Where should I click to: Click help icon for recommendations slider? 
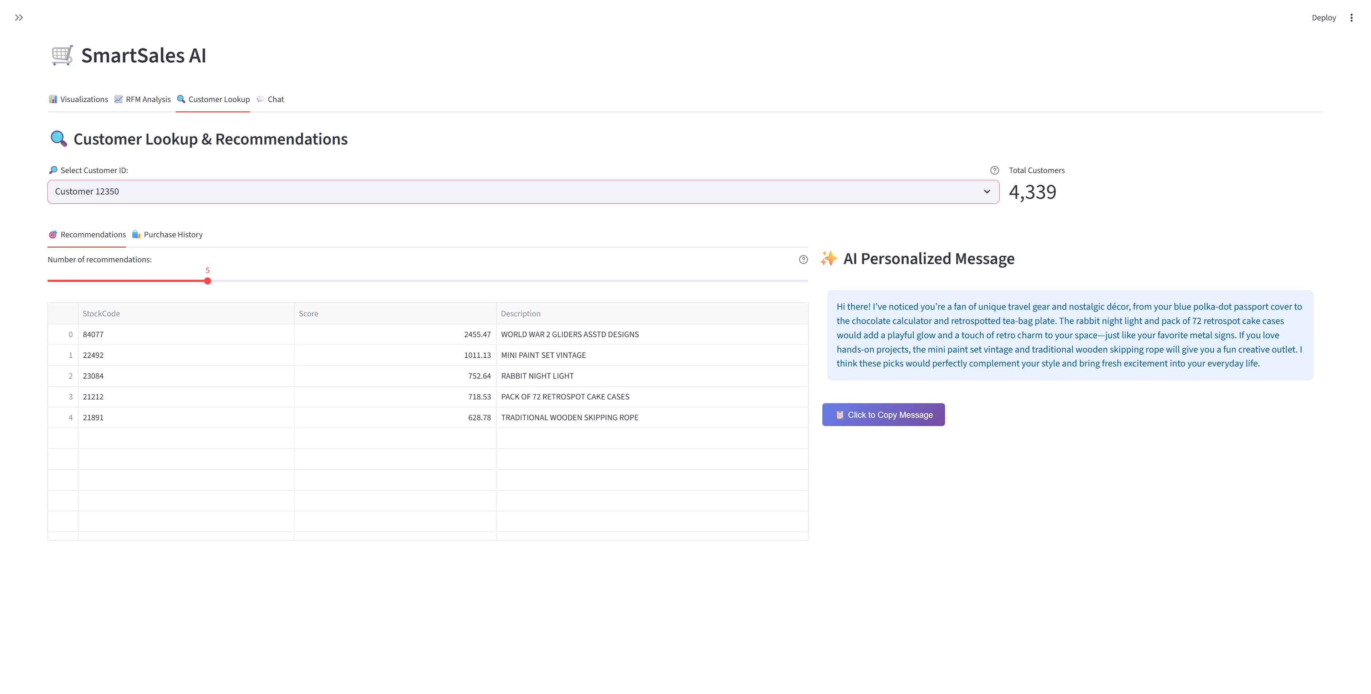pyautogui.click(x=803, y=260)
